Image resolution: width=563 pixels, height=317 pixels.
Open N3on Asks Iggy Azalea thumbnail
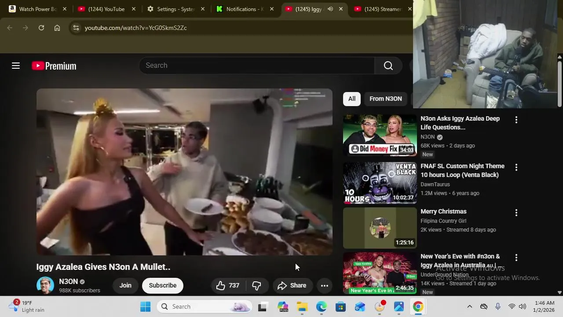[380, 135]
